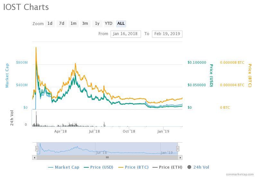This screenshot has height=177, width=257.
Task: Click the $0.050000 price axis label
Action: 197,85
